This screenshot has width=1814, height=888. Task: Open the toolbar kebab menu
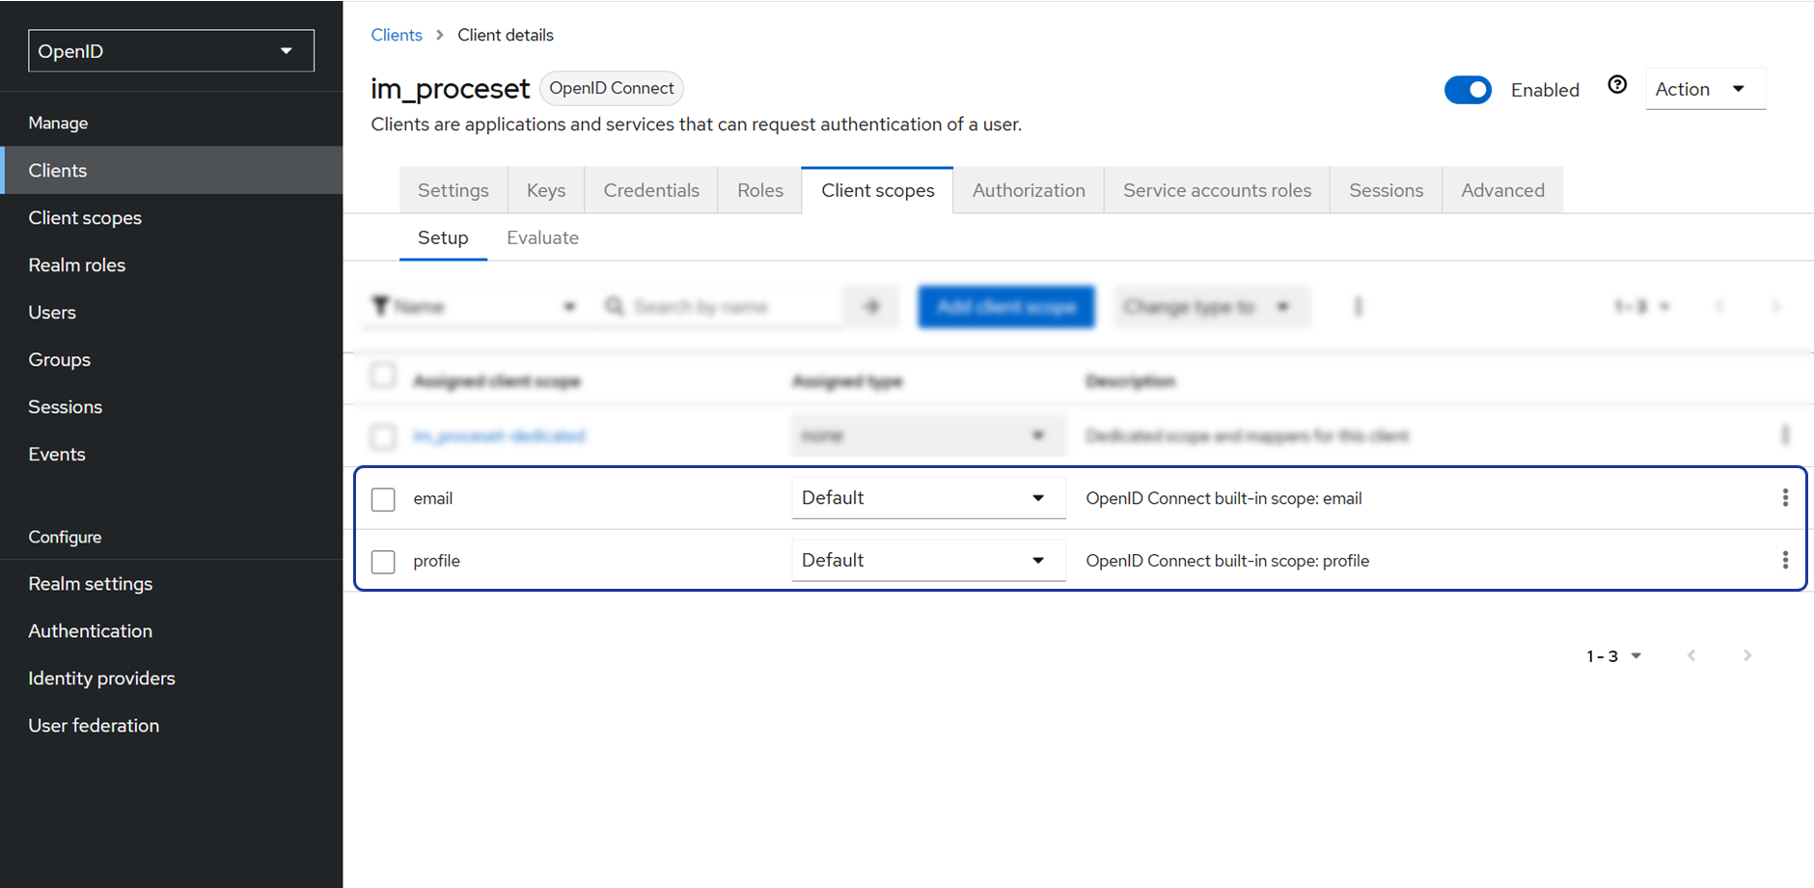point(1358,307)
